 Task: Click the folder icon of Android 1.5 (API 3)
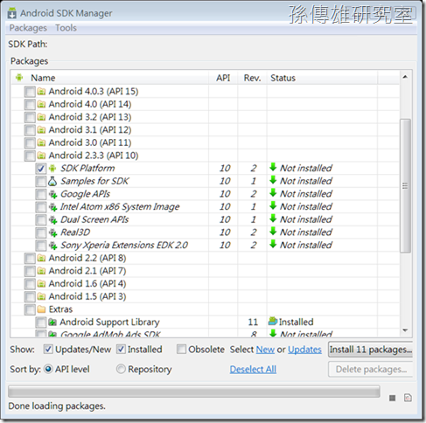(41, 296)
